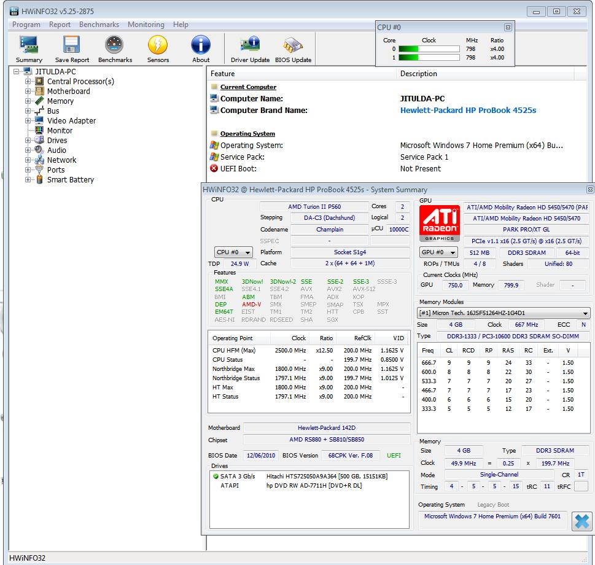595x565 pixels.
Task: Click the 666.7 memory timing row
Action: click(x=503, y=363)
